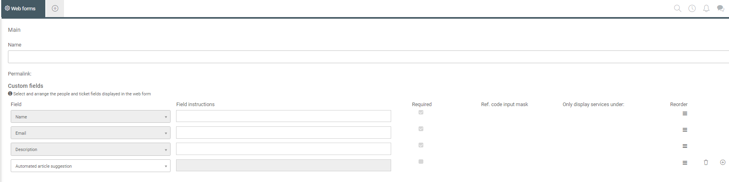This screenshot has width=729, height=182.
Task: Toggle Required checkbox for Email field
Action: click(421, 129)
